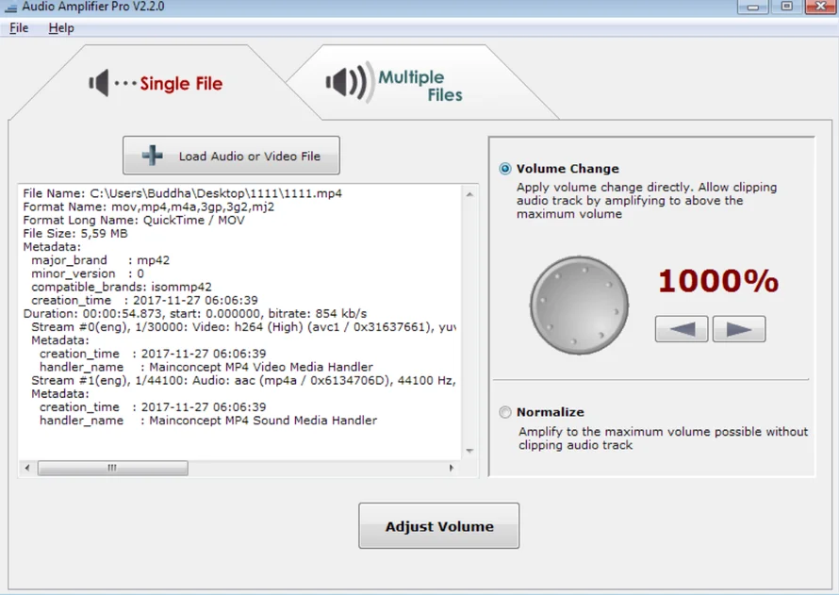Click the Mainconcept MP4 Sound Media Handler line
This screenshot has height=595, width=839.
(208, 421)
